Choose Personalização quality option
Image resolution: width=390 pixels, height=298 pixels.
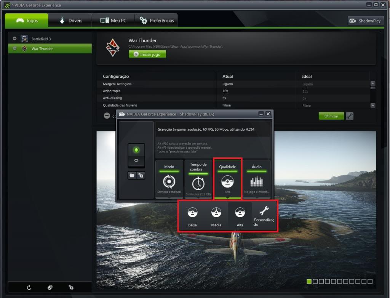(x=264, y=216)
